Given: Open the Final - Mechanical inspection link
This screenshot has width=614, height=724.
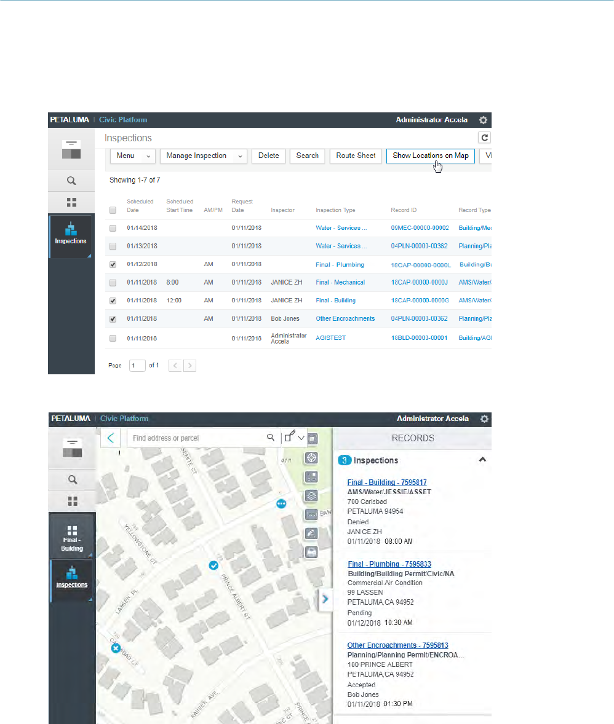Looking at the screenshot, I should (x=340, y=283).
